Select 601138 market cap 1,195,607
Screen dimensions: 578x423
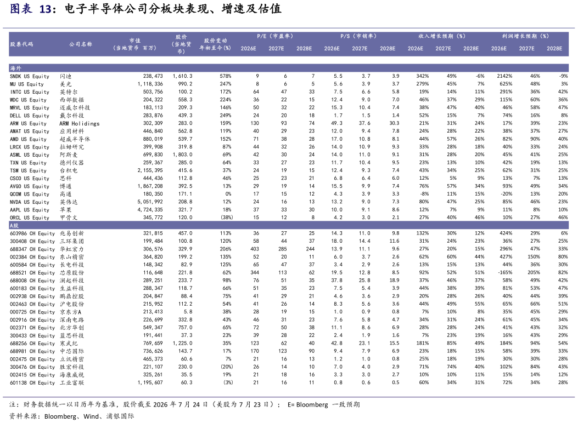pyautogui.click(x=150, y=383)
